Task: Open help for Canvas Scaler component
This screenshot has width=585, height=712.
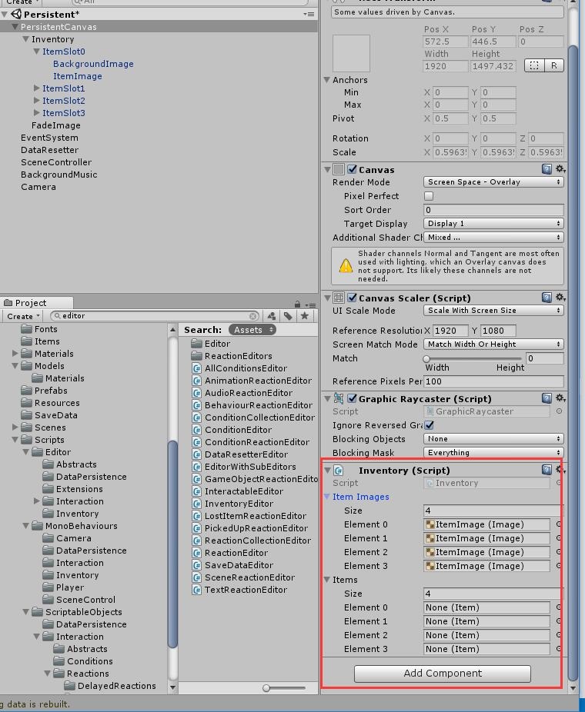Action: (x=547, y=298)
